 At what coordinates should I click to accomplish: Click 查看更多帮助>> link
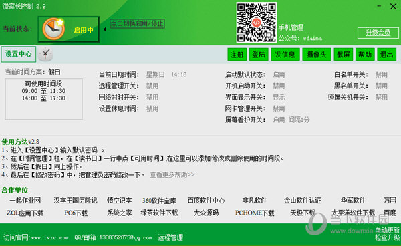coord(172,175)
